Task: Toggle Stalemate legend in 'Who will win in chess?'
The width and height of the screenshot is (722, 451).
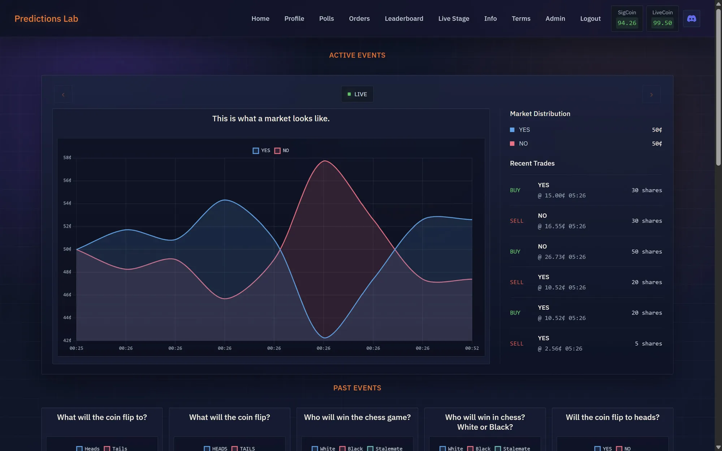Action: (513, 448)
